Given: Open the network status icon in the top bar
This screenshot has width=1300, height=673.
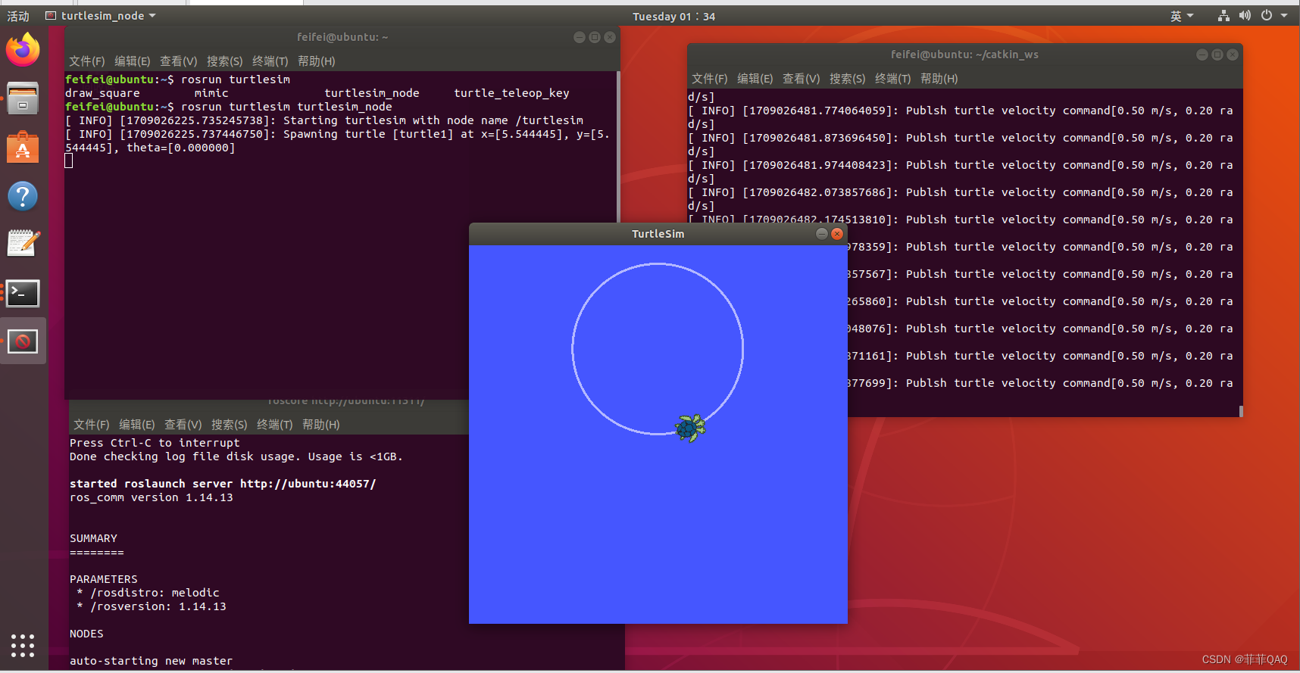Looking at the screenshot, I should pos(1223,16).
